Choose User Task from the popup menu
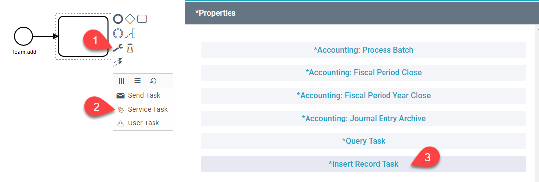Screen dimensions: 539x182 click(143, 123)
